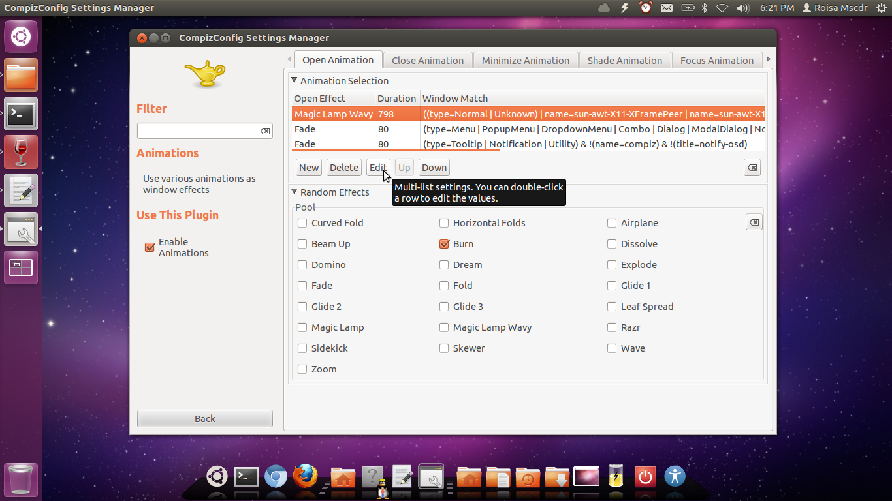Collapse the Animation Selection section
892x501 pixels.
[x=295, y=80]
